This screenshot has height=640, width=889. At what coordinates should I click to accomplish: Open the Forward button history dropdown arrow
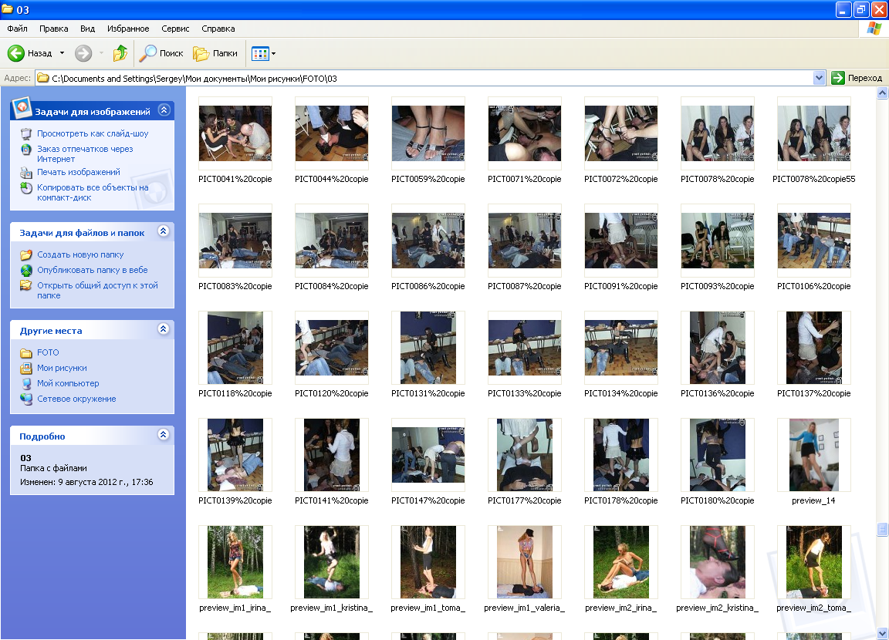(102, 53)
